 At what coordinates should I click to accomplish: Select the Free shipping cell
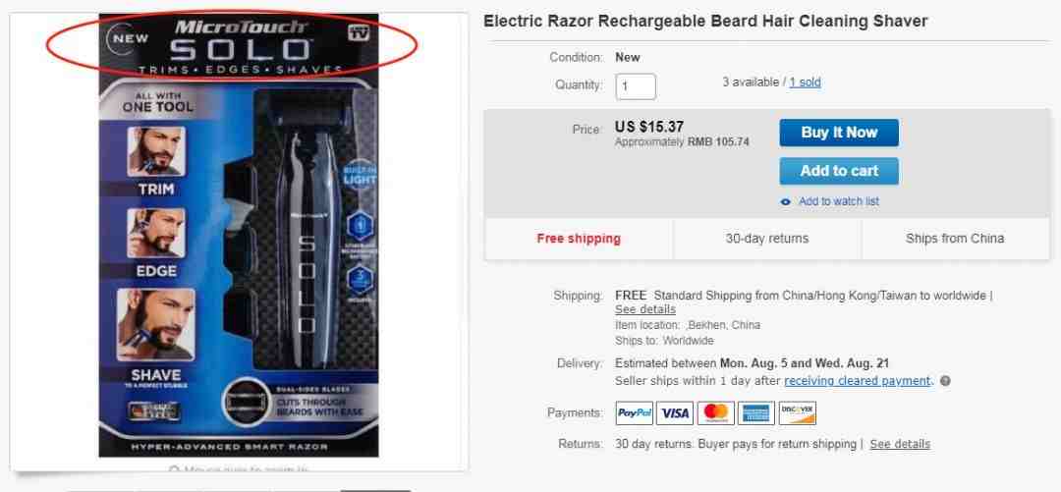[579, 239]
